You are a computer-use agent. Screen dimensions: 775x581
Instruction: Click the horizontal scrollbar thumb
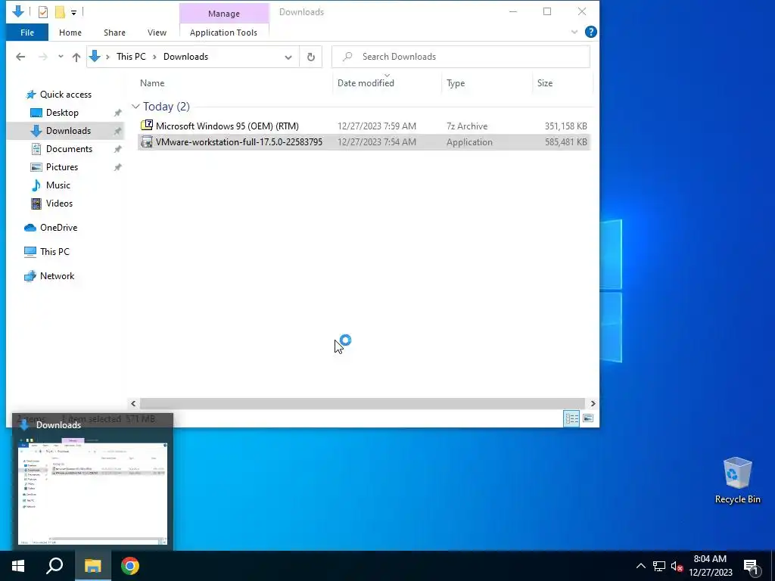point(363,404)
